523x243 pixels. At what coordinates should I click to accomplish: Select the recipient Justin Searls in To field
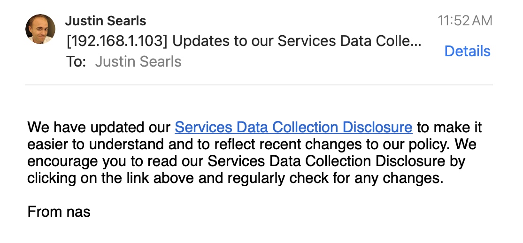click(x=138, y=61)
